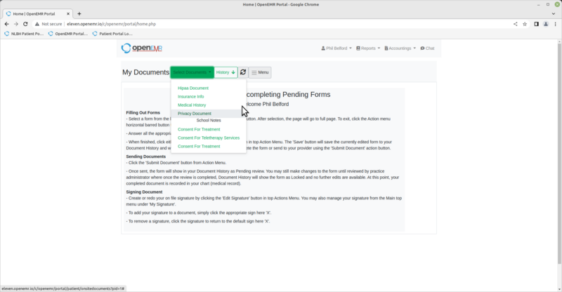Expand the Reports dropdown
Image resolution: width=562 pixels, height=292 pixels.
[368, 48]
